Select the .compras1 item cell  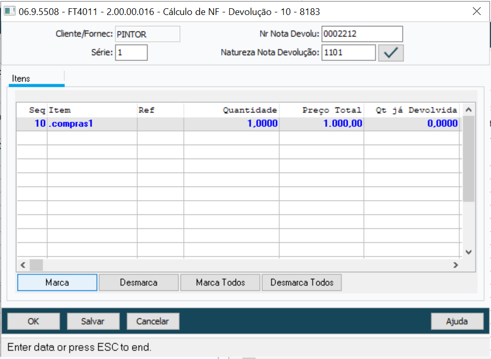tap(92, 124)
